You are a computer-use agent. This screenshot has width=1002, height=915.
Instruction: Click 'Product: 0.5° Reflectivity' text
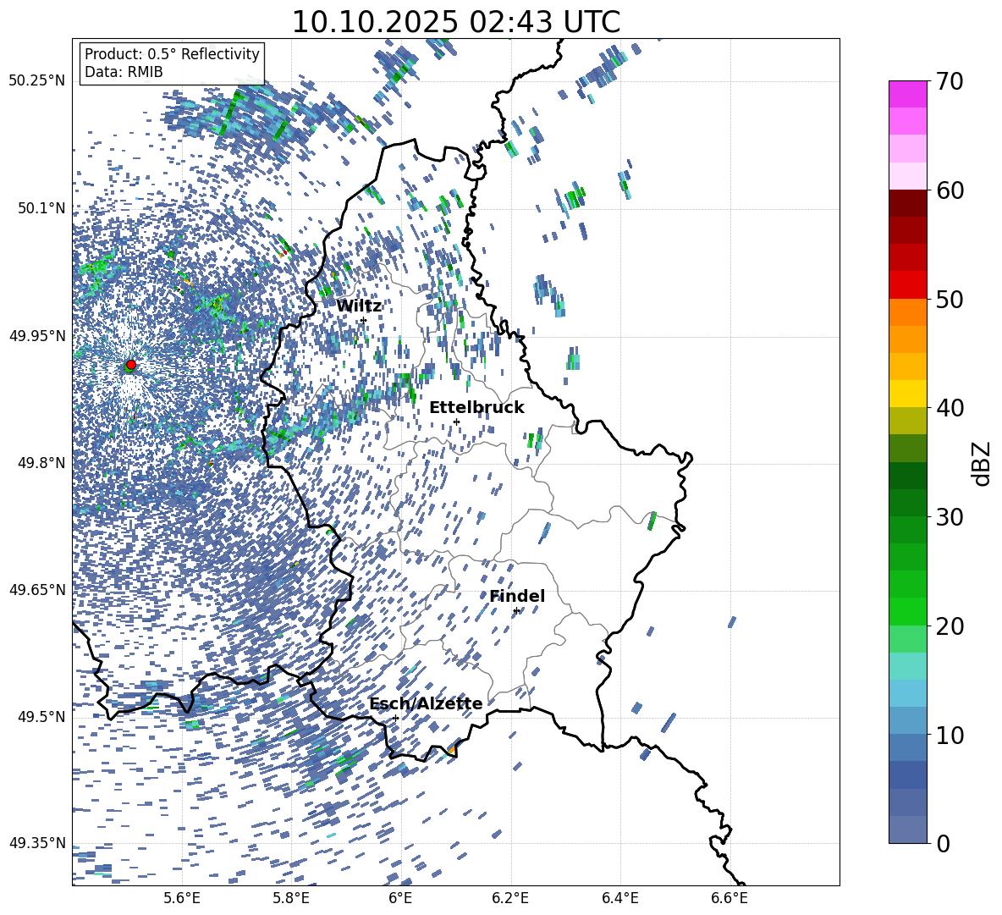pos(172,54)
